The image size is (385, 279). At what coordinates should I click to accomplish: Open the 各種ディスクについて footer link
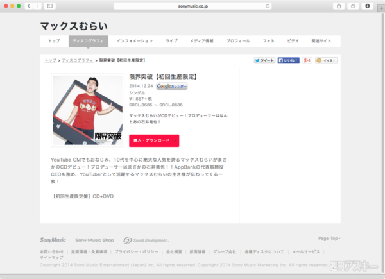[264, 252]
